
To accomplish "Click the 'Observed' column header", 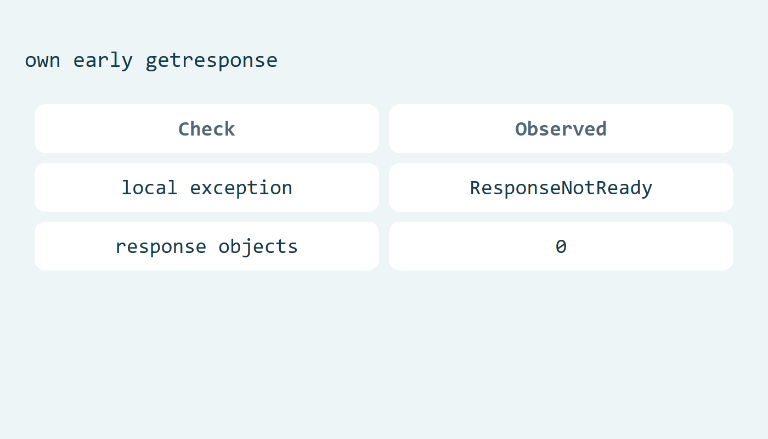I will (x=561, y=128).
